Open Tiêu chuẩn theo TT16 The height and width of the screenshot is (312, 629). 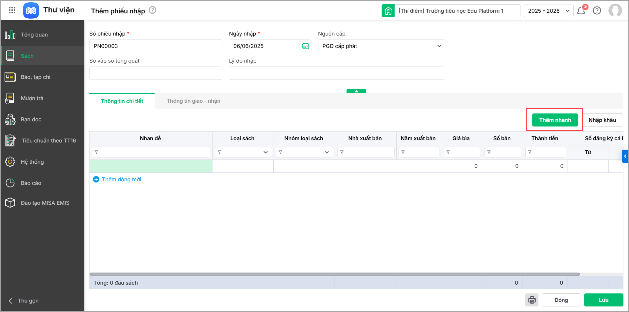pyautogui.click(x=42, y=141)
